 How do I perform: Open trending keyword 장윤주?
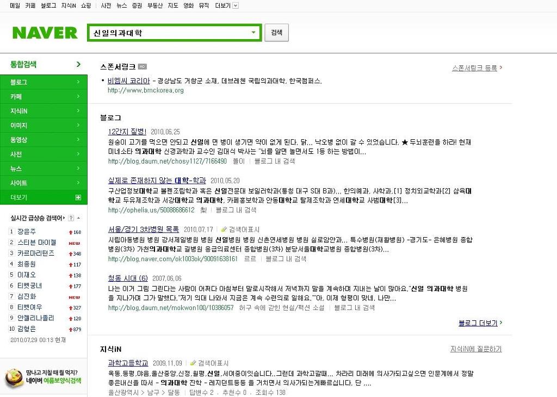pyautogui.click(x=27, y=232)
